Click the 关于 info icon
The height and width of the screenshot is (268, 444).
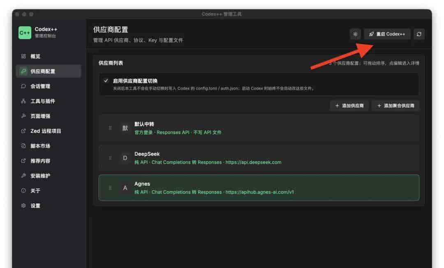point(23,190)
